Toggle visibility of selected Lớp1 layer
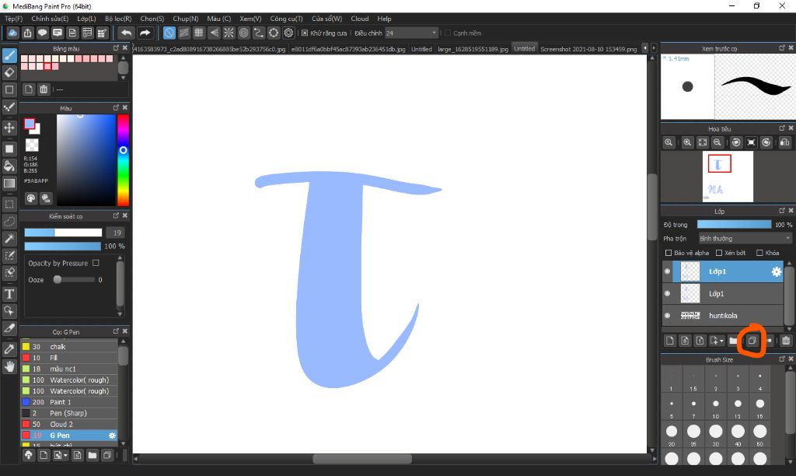The height and width of the screenshot is (476, 796). click(x=667, y=271)
